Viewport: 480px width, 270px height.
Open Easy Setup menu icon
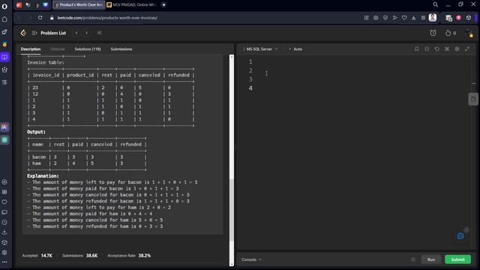tap(423, 18)
